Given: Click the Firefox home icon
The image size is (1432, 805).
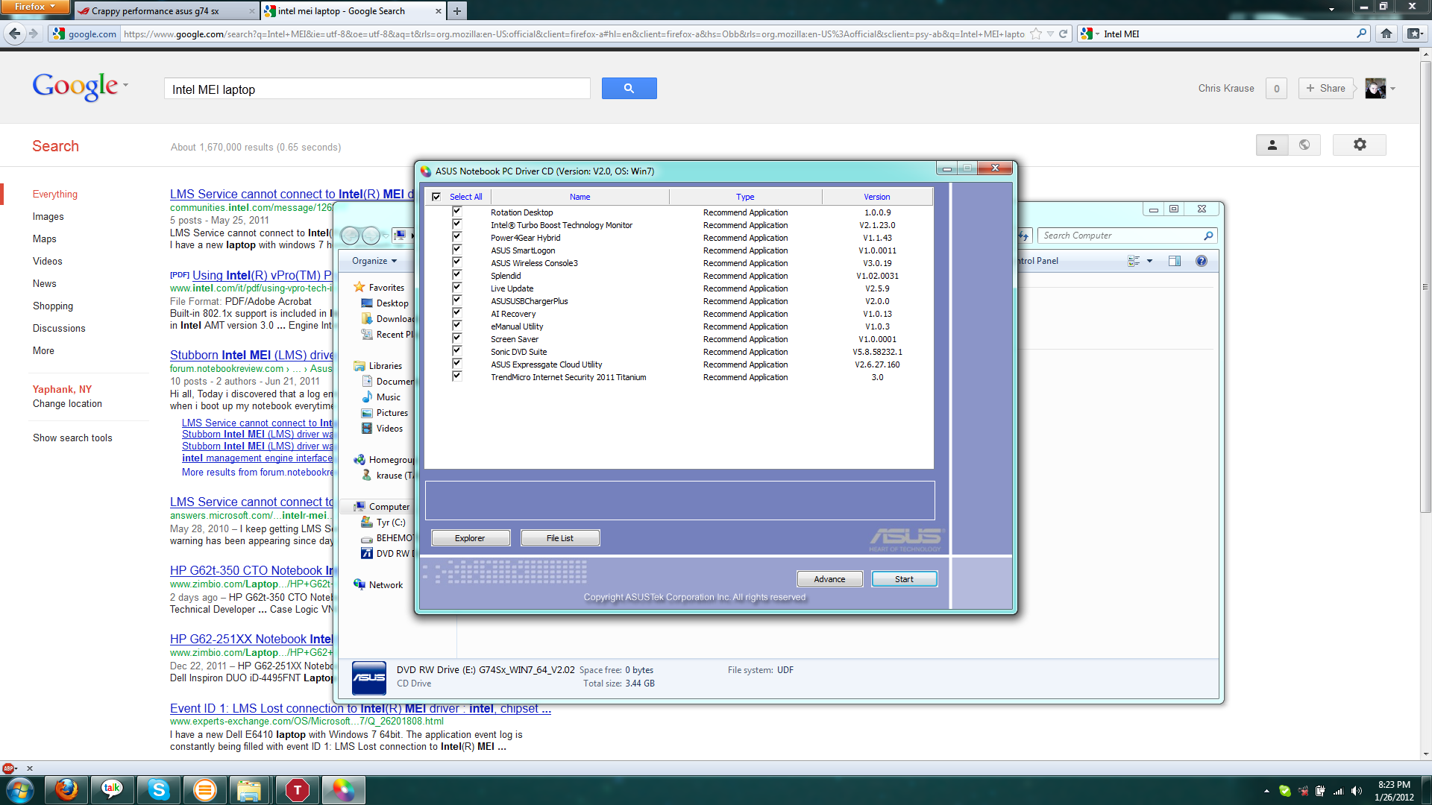Looking at the screenshot, I should pos(1386,34).
